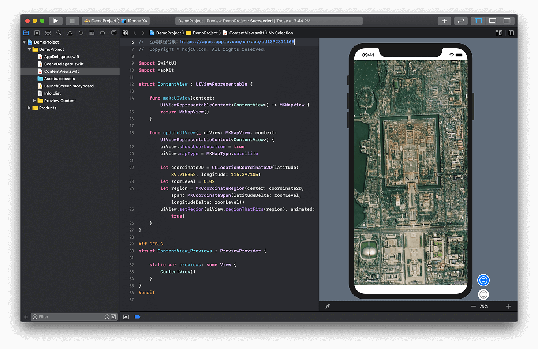Open the editor options menu
538x349 pixels.
coord(499,33)
